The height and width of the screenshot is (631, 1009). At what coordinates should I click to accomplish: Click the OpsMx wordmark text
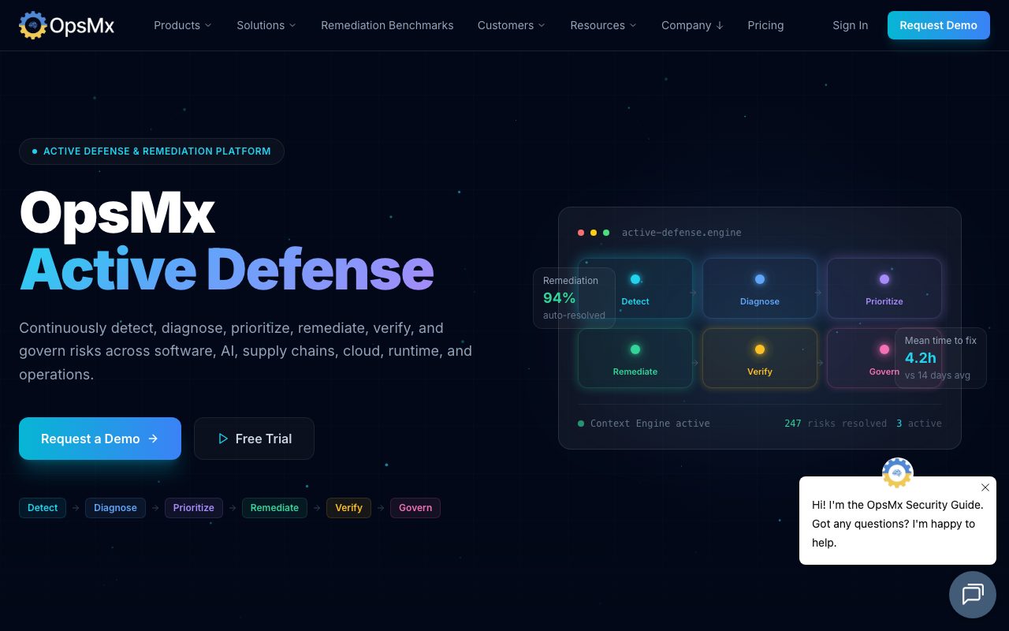click(82, 26)
